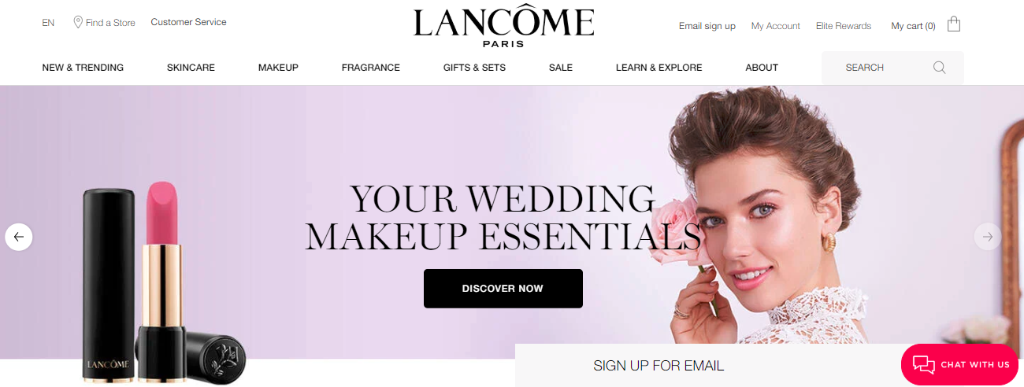1024x387 pixels.
Task: Expand the Makeup menu
Action: click(278, 68)
